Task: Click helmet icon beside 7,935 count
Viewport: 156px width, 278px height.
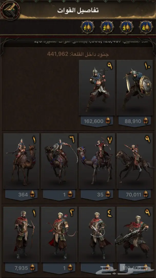Action: pyautogui.click(x=32, y=267)
